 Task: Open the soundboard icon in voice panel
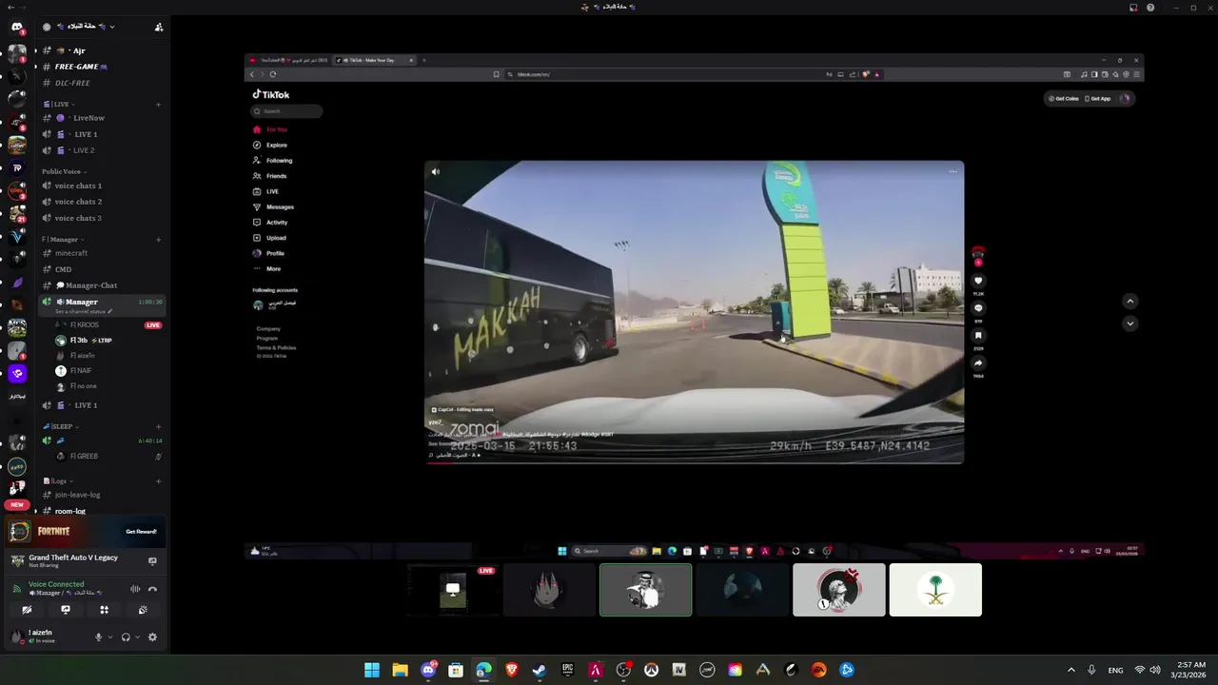click(143, 610)
